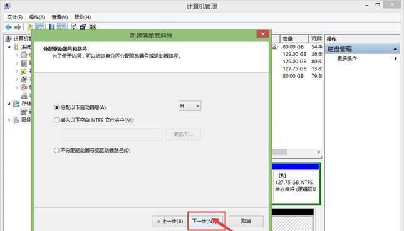Open Help via the question mark toolbar icon
Image resolution: width=404 pixels, height=231 pixels.
[x=52, y=26]
